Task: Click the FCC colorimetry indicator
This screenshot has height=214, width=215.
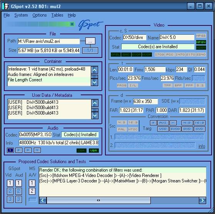Action: (x=170, y=55)
